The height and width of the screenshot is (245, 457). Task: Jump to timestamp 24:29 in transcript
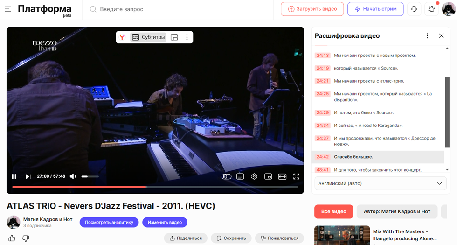[x=322, y=112]
